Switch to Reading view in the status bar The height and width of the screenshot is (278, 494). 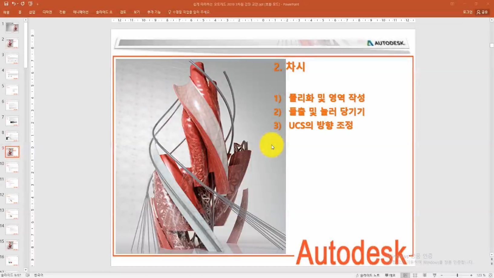click(425, 275)
